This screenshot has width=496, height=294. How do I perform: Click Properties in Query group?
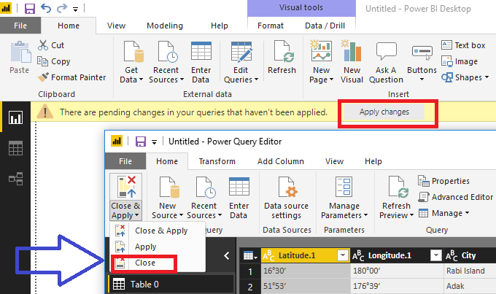pyautogui.click(x=443, y=181)
